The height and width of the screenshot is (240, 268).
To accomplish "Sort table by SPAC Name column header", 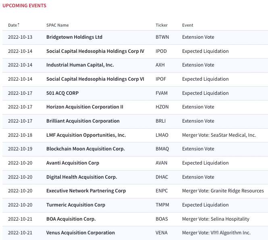I will click(x=57, y=25).
